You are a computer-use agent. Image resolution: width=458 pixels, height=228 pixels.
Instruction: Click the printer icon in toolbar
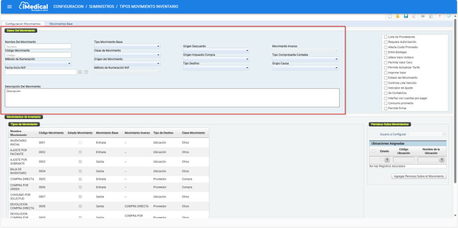coord(423,16)
